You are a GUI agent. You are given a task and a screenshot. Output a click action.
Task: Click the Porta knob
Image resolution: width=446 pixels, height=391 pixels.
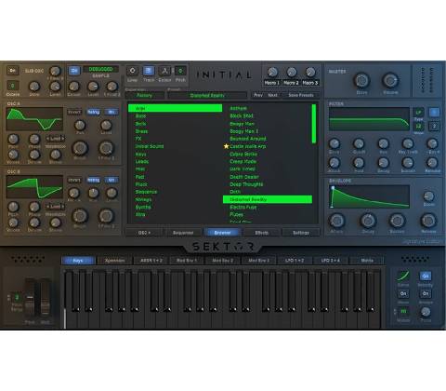point(426,312)
